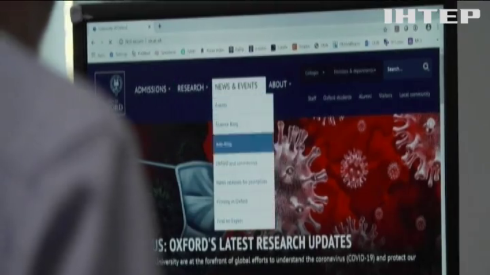Screen dimensions: 490x275
Task: Select Events from News & Events menu
Action: [243, 105]
